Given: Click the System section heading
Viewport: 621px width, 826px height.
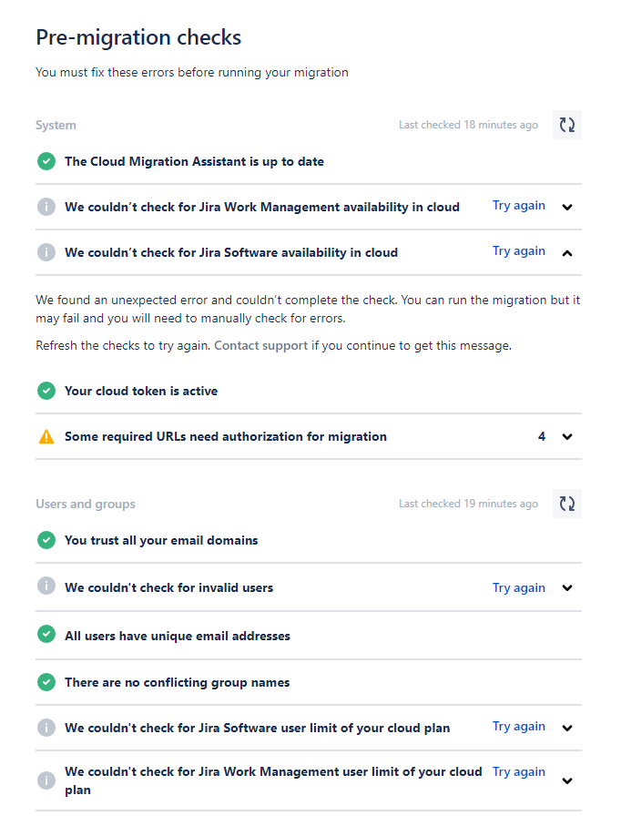Looking at the screenshot, I should [x=56, y=126].
